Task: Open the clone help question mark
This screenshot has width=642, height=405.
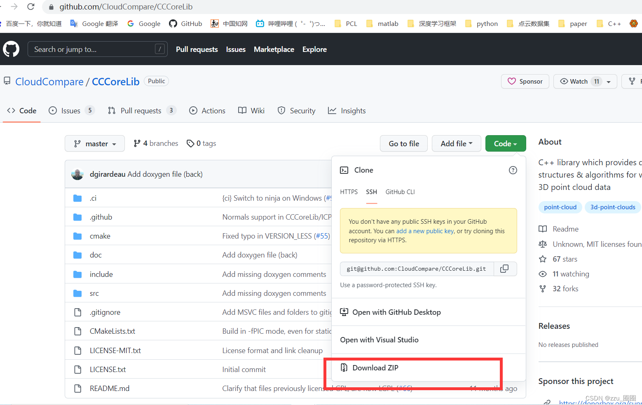Action: pos(513,170)
